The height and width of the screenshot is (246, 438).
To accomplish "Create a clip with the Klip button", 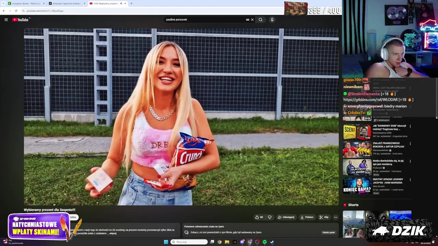I will click(324, 217).
